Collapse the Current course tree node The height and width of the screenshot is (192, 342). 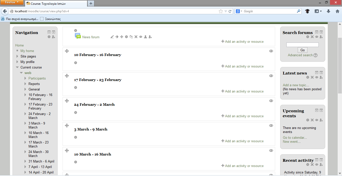(17, 67)
